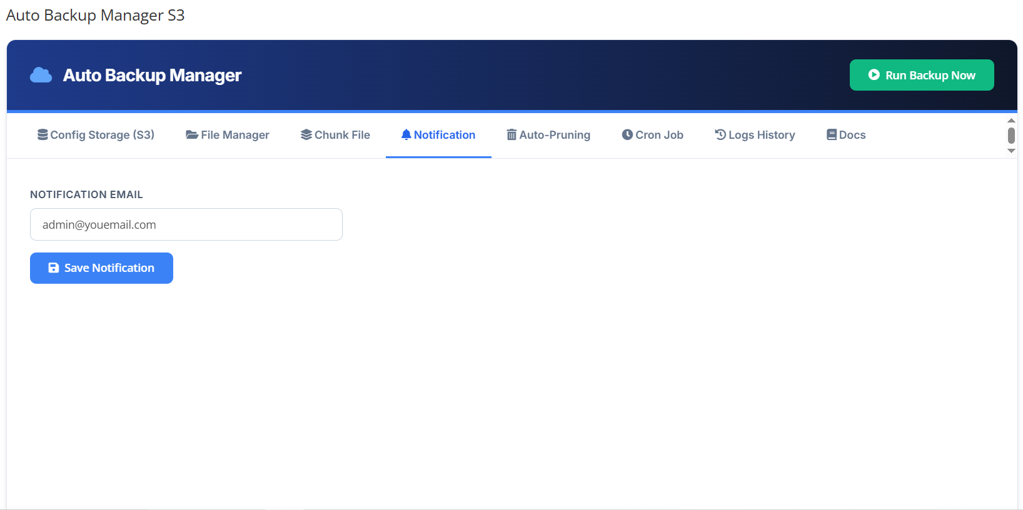Click the tab bar scrollbar thumb
Image resolution: width=1023 pixels, height=510 pixels.
1011,135
